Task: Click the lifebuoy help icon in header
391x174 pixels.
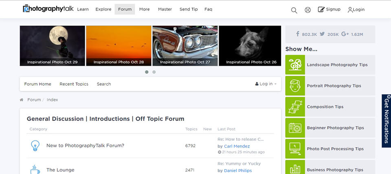Action: coord(308,10)
